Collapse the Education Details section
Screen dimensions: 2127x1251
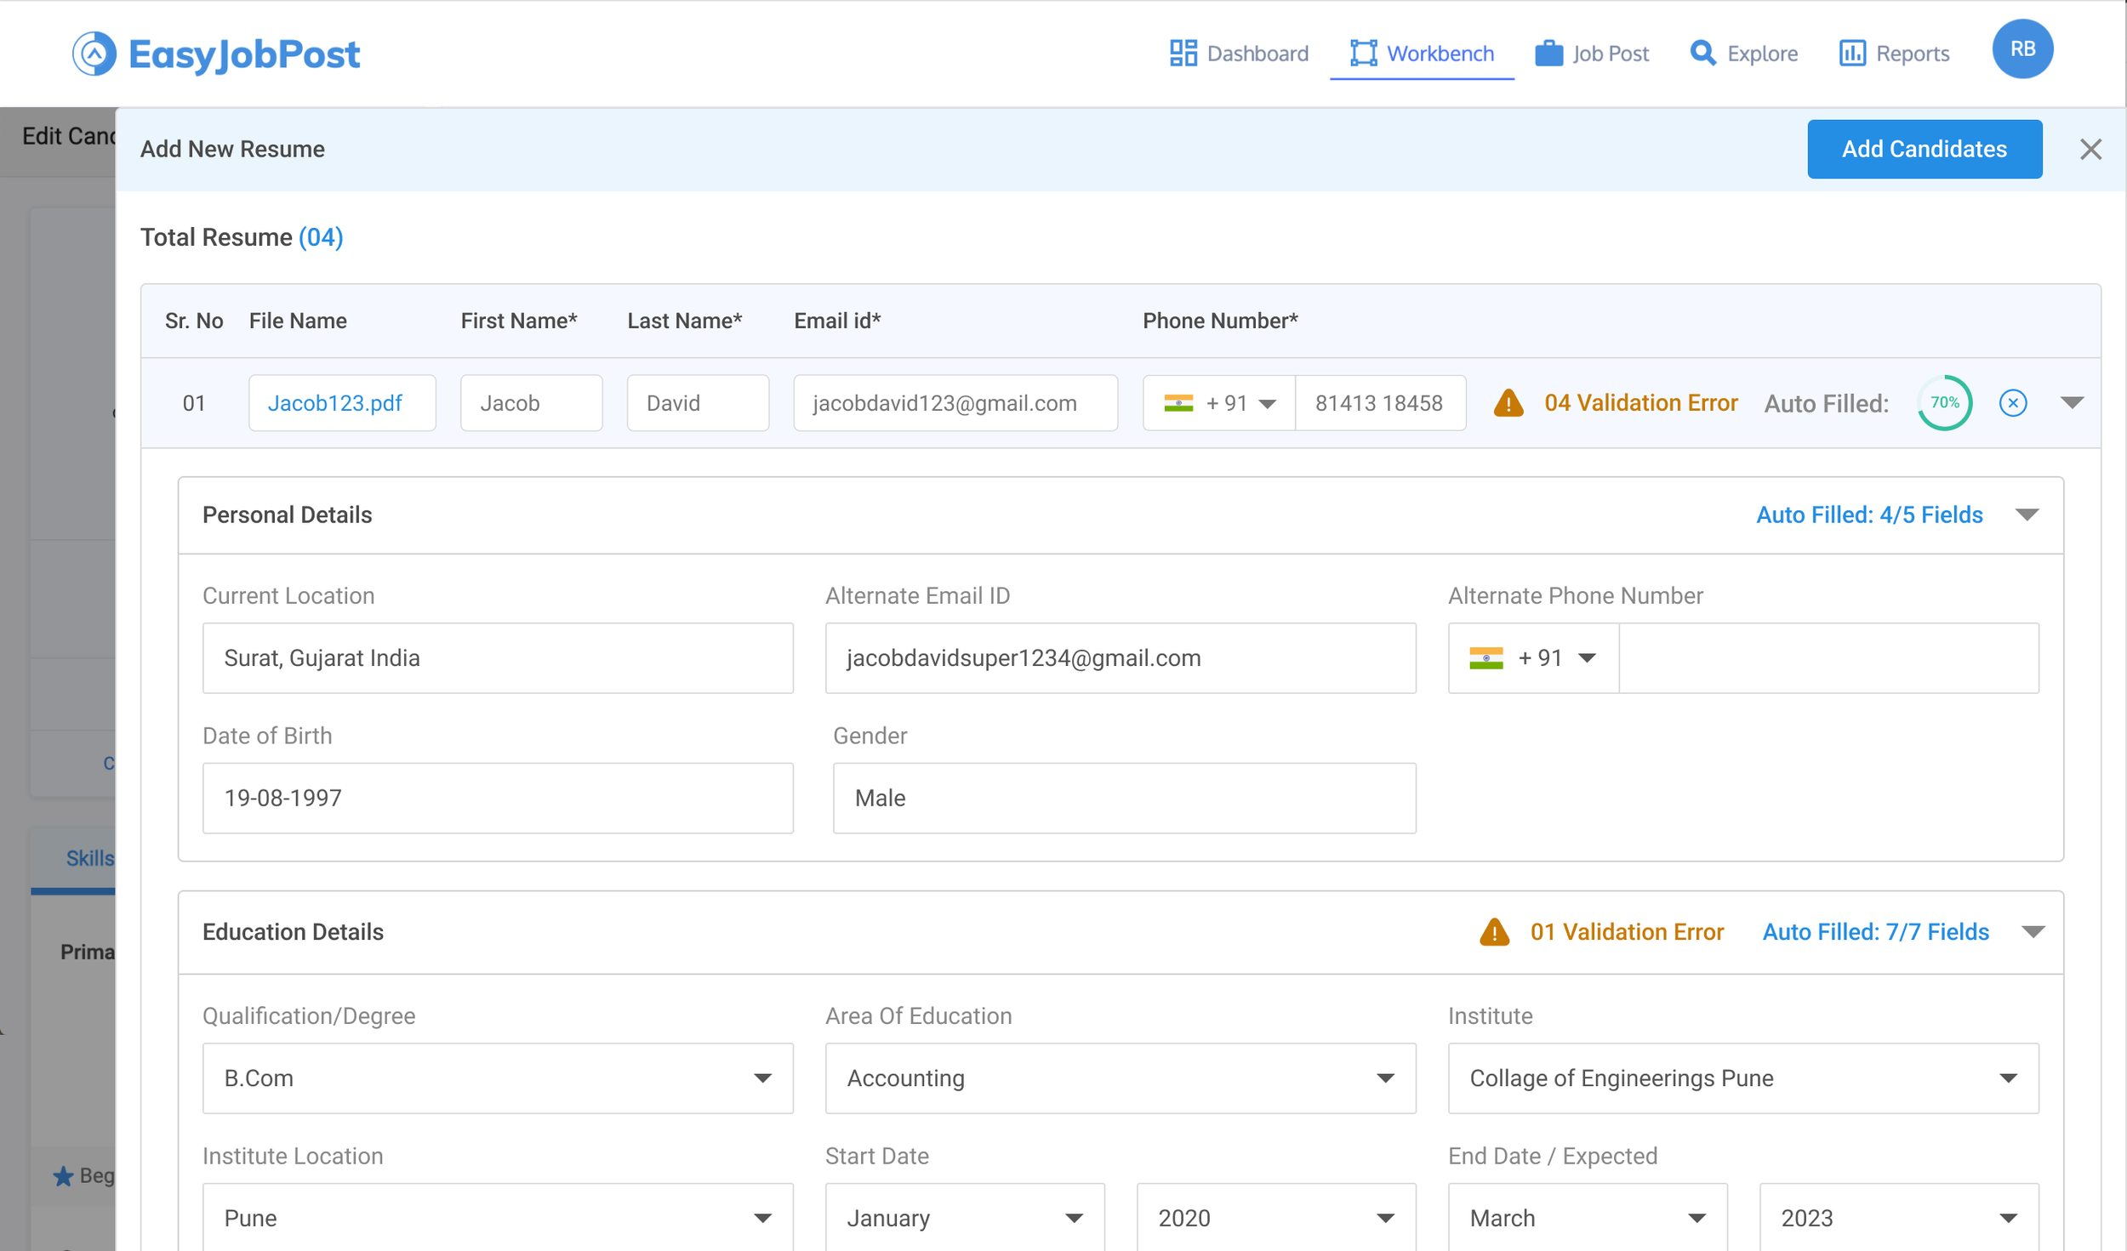[x=2033, y=932]
